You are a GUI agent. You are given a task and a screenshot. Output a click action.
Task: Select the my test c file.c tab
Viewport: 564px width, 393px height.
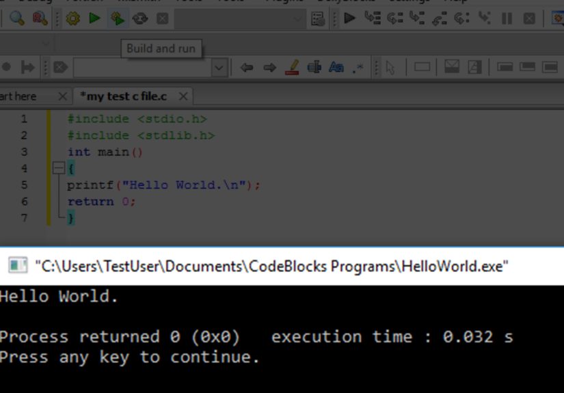(123, 96)
